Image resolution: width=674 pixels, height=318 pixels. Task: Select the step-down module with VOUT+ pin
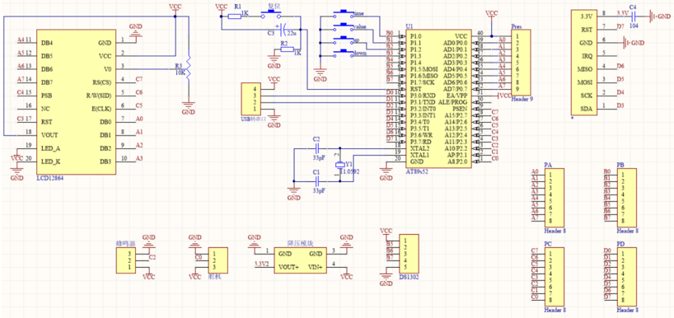[x=301, y=260]
